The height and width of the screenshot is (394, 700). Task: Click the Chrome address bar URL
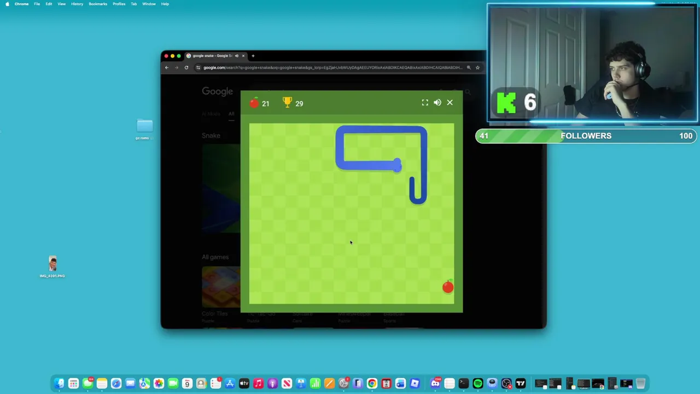pyautogui.click(x=332, y=67)
